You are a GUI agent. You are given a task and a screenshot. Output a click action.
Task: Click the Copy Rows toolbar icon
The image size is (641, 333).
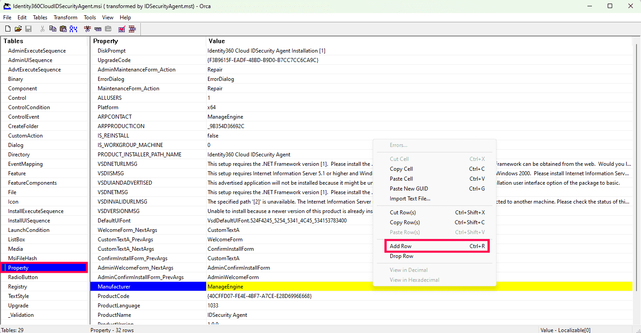pos(98,28)
